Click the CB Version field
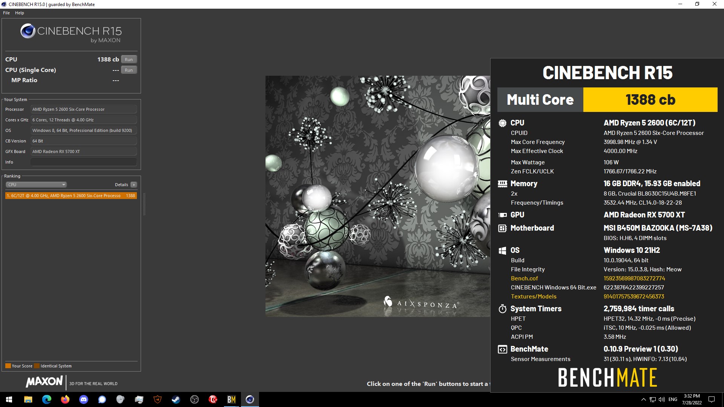 pos(84,141)
